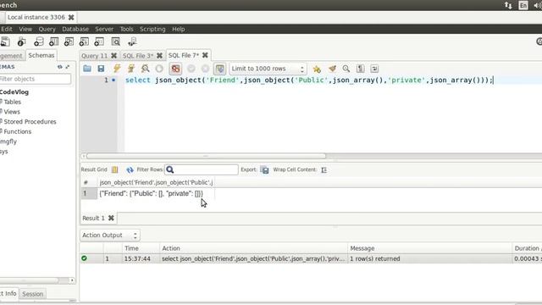Reconnect to DBMS icon in main toolbar
The image size is (542, 305).
click(x=132, y=42)
